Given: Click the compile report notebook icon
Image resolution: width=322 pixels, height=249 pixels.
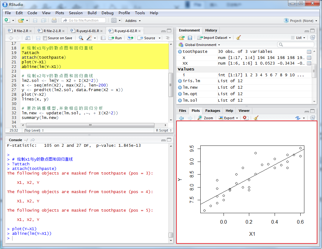Looking at the screenshot, I should click(x=103, y=38).
